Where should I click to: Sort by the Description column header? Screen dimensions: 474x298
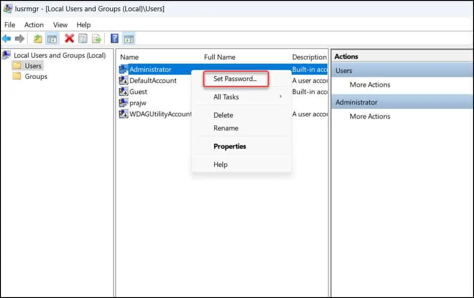[x=309, y=57]
